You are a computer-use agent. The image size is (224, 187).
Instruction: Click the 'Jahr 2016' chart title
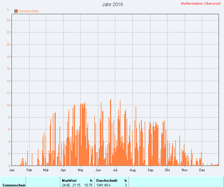pyautogui.click(x=113, y=4)
